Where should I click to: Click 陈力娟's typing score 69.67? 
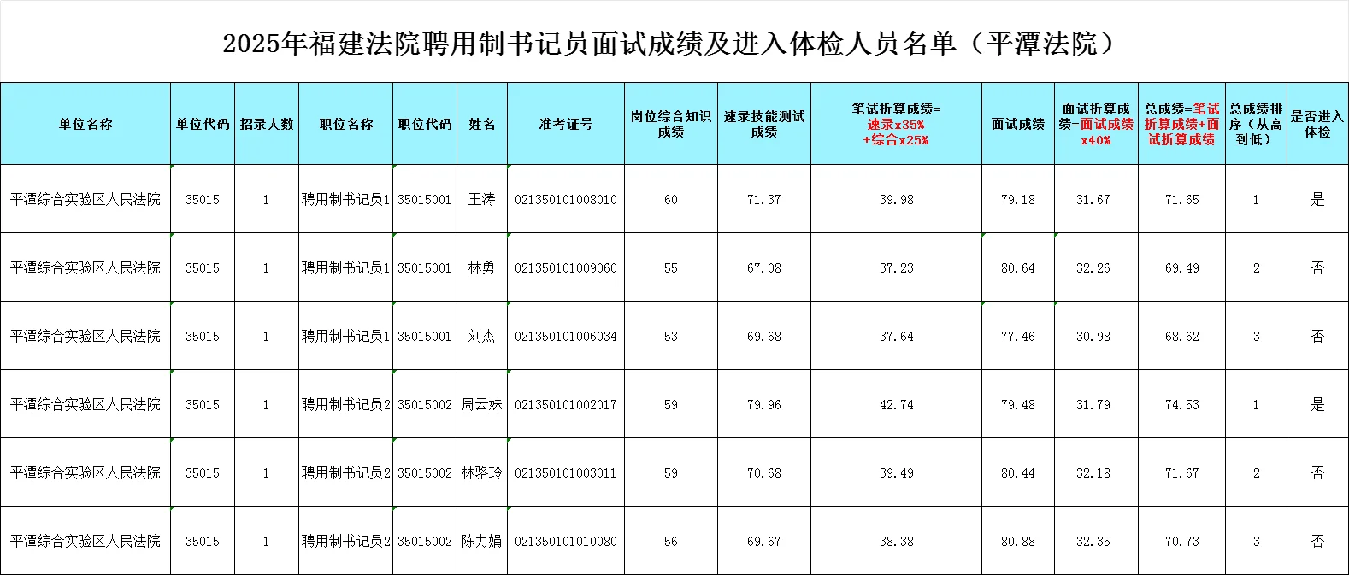764,541
